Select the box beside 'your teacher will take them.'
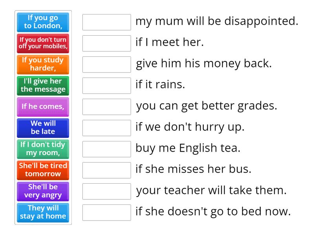This screenshot has height=235, width=314. pos(107,192)
